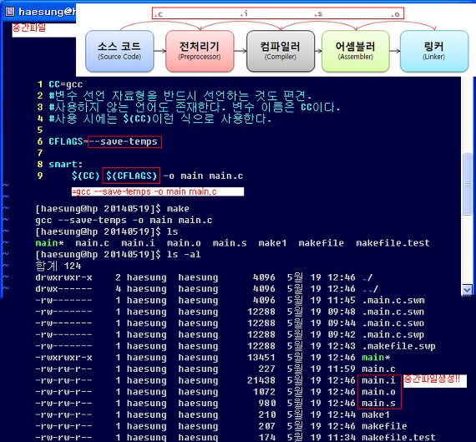Click the ../ parent directory entry
Viewport: 476px width, 442px height.
click(370, 289)
